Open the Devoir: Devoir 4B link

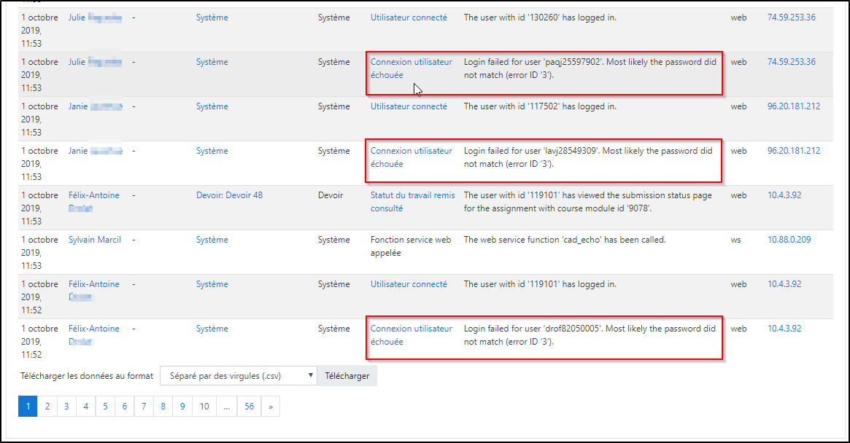pyautogui.click(x=229, y=195)
